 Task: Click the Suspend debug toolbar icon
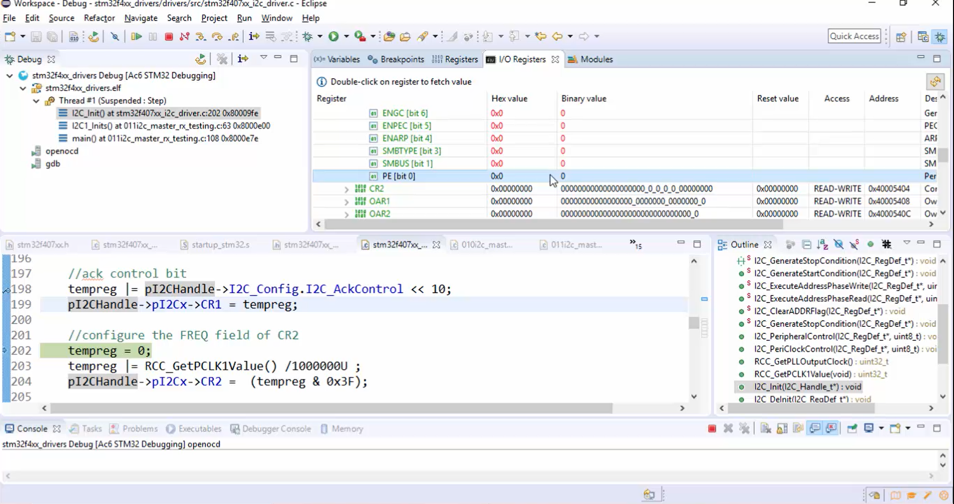(x=153, y=36)
